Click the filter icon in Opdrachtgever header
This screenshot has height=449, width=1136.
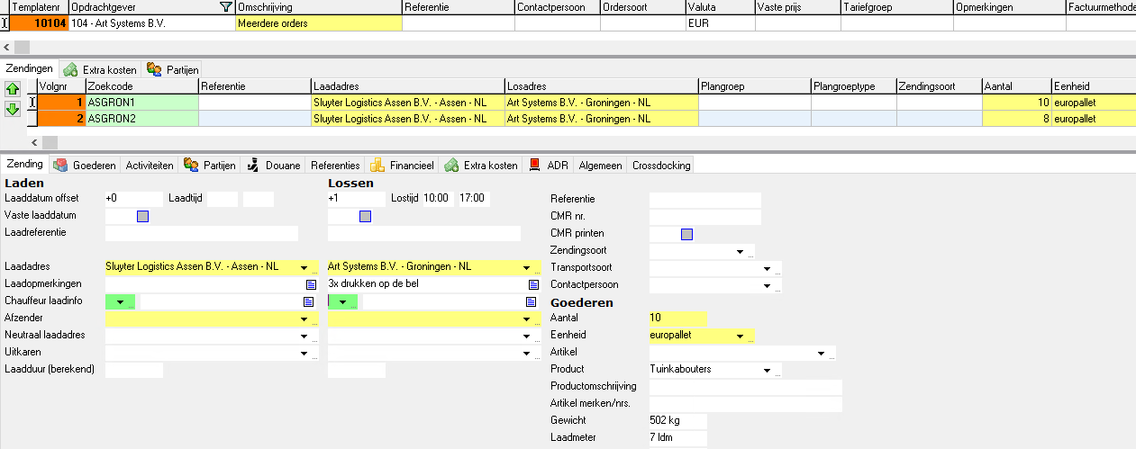[x=225, y=7]
